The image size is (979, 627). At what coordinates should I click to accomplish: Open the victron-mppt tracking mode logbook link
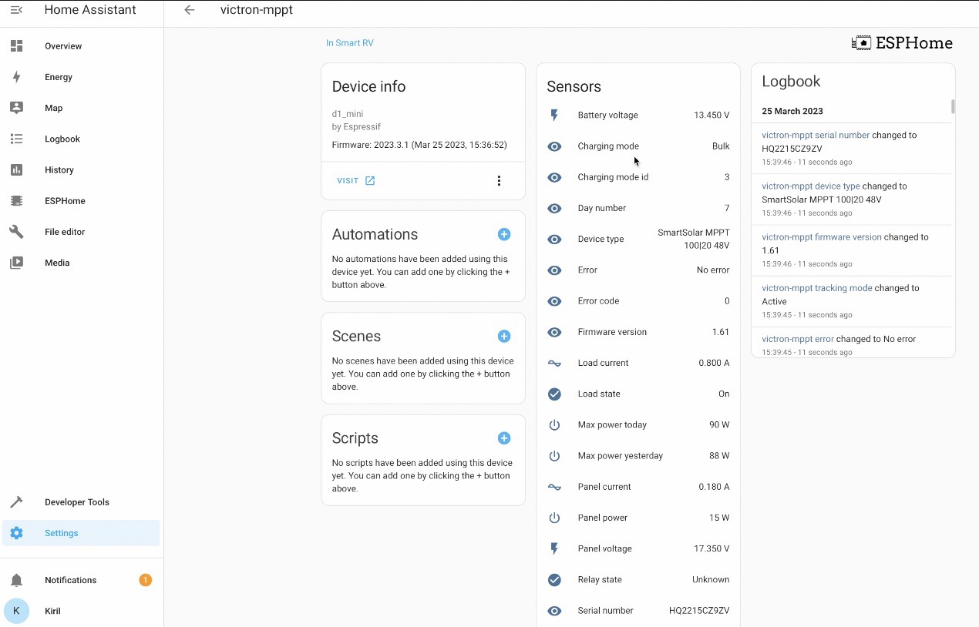(817, 288)
